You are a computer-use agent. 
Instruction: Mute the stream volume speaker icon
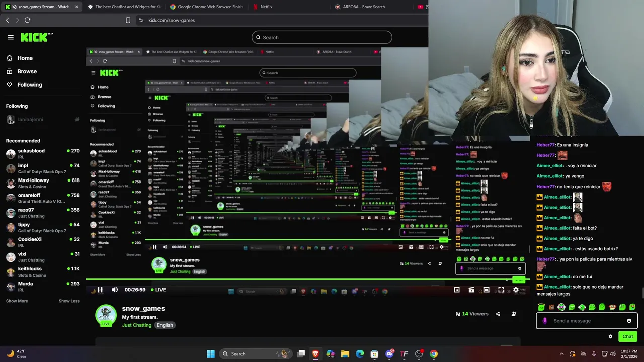pos(115,290)
